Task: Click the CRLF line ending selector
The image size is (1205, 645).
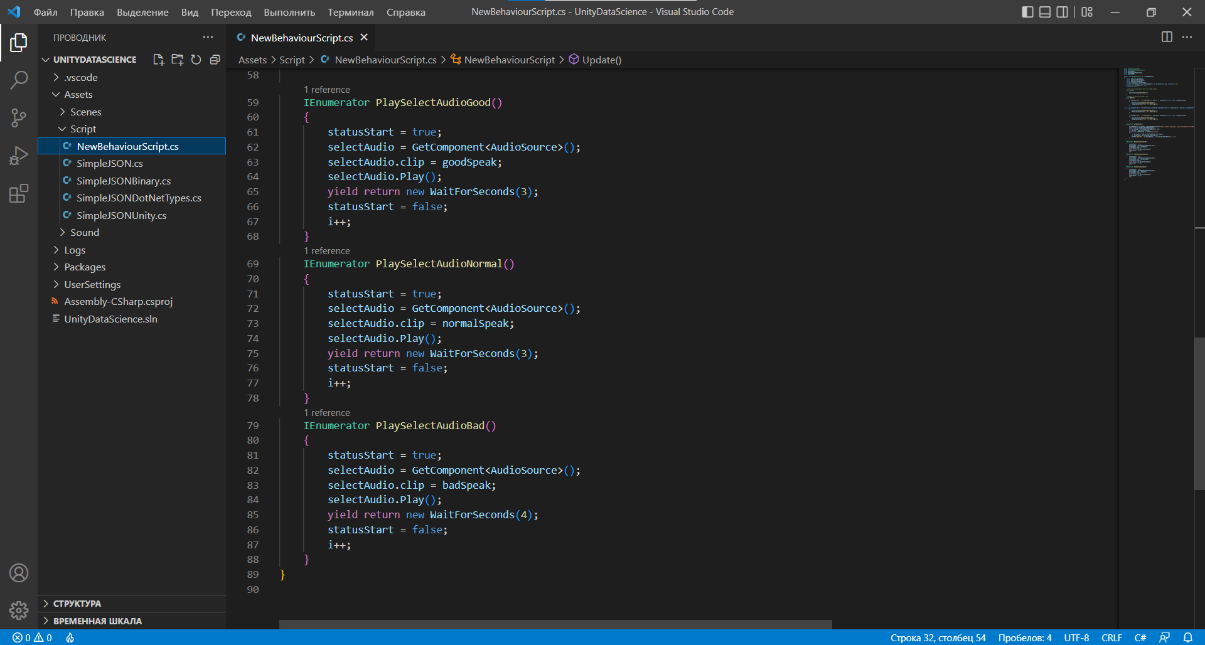Action: pos(1111,637)
